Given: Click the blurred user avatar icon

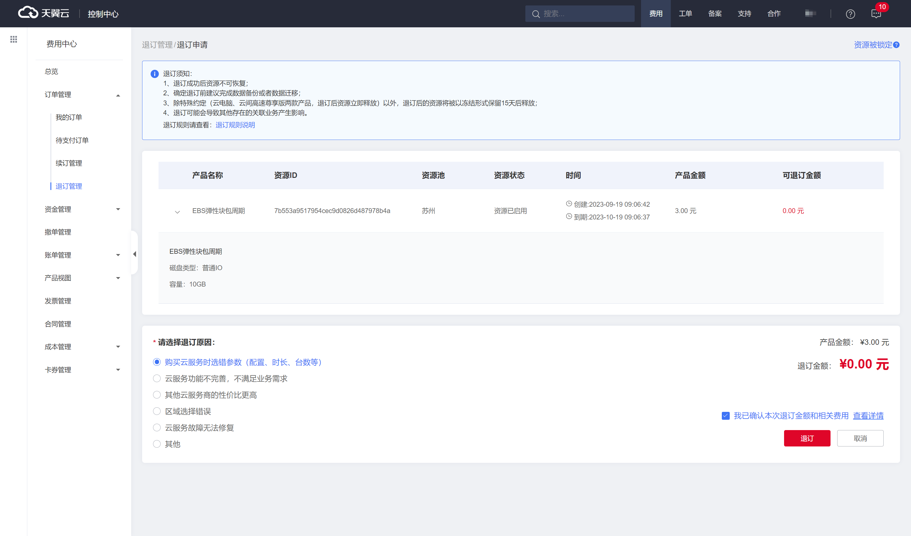Looking at the screenshot, I should tap(810, 14).
